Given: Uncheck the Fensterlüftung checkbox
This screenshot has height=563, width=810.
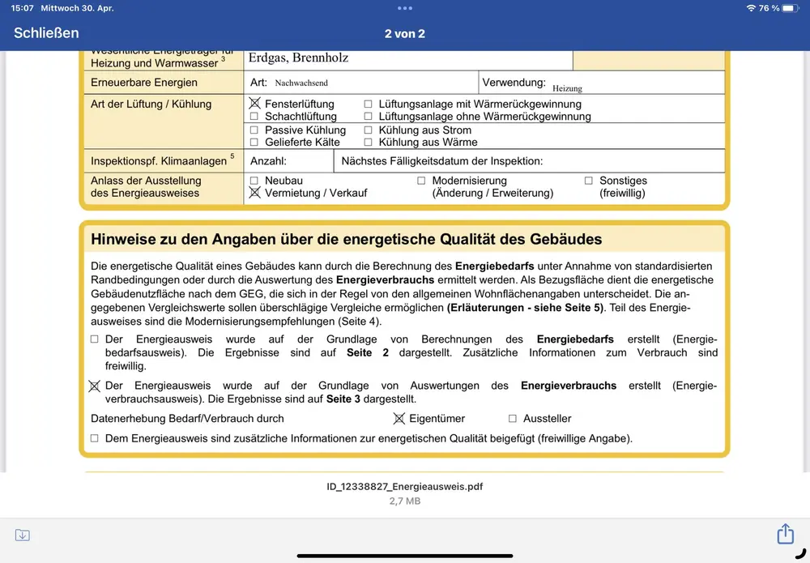Looking at the screenshot, I should click(x=254, y=104).
